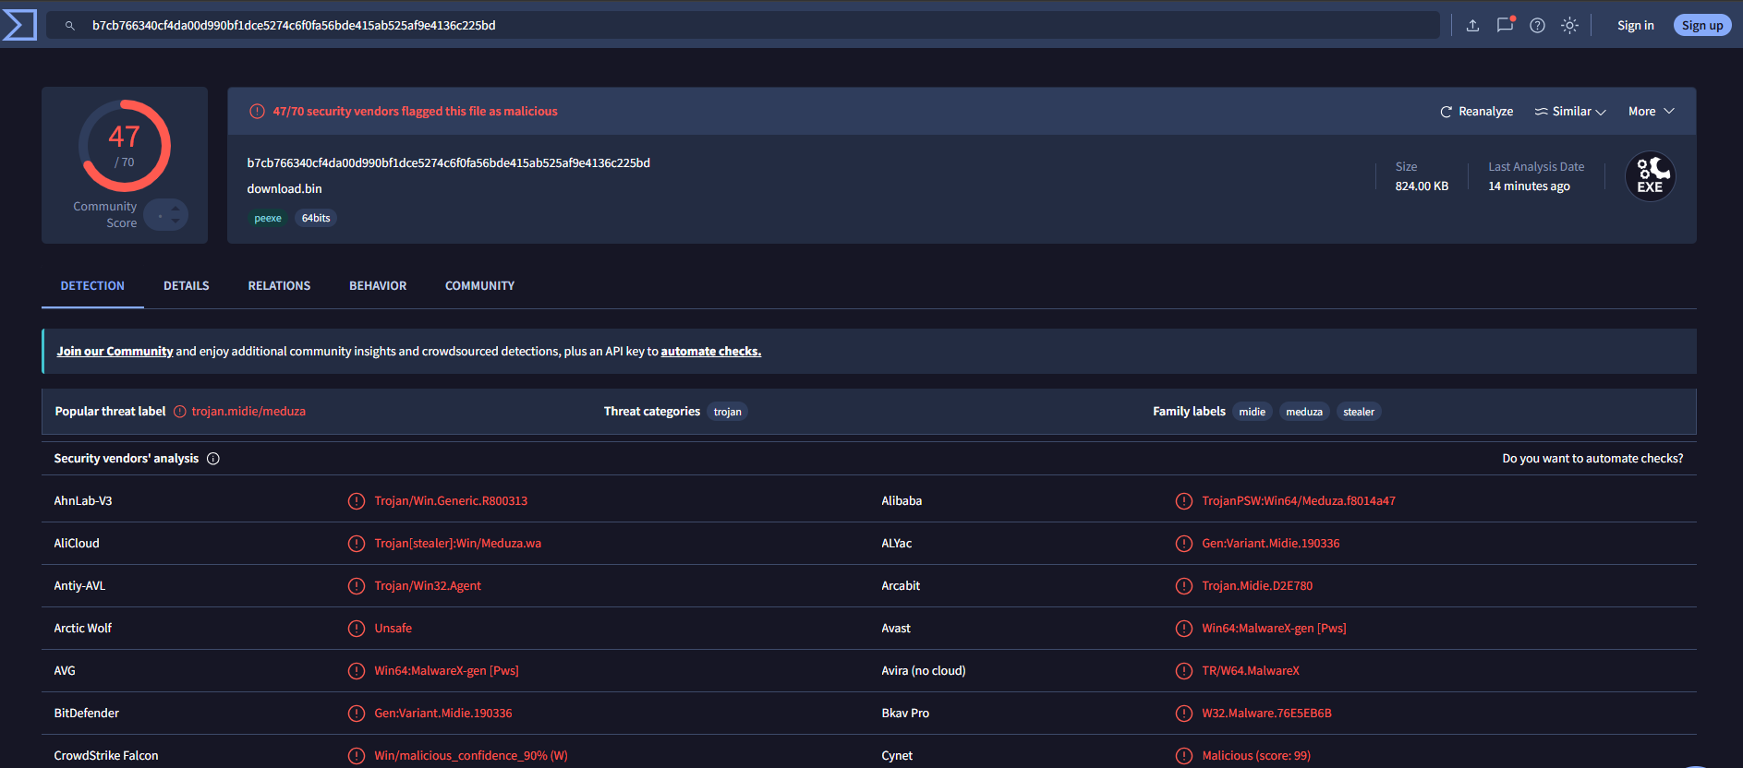Switch to the DETECTION tab
1743x768 pixels.
click(92, 286)
